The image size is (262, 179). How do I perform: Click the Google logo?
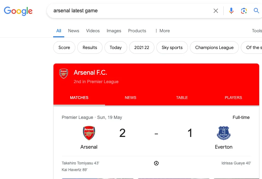18,11
